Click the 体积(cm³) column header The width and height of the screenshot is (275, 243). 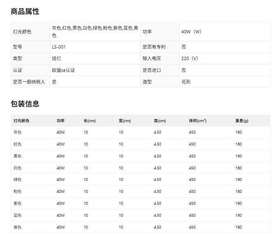(x=197, y=121)
